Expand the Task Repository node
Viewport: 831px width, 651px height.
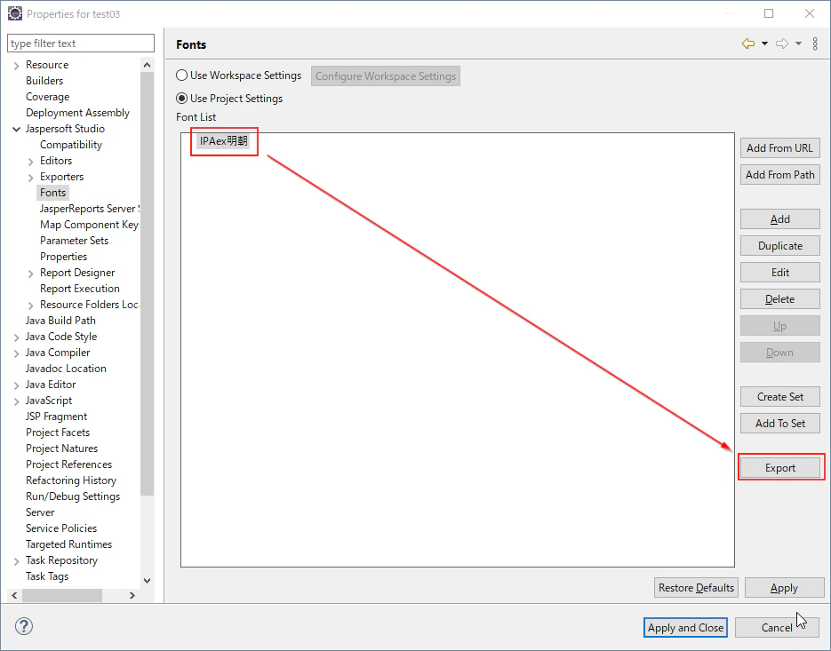16,561
